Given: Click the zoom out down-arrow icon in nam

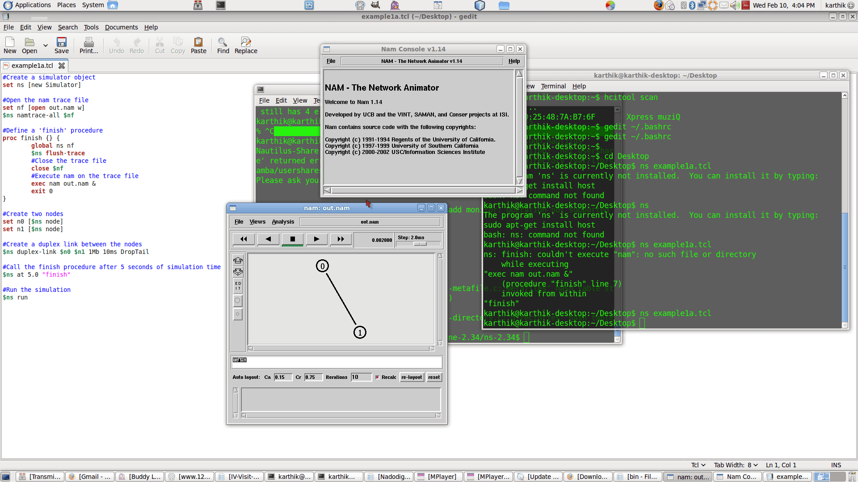Looking at the screenshot, I should (238, 272).
